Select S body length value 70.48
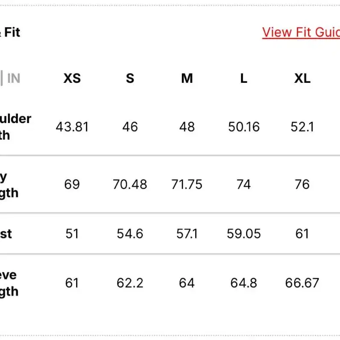 (x=130, y=185)
